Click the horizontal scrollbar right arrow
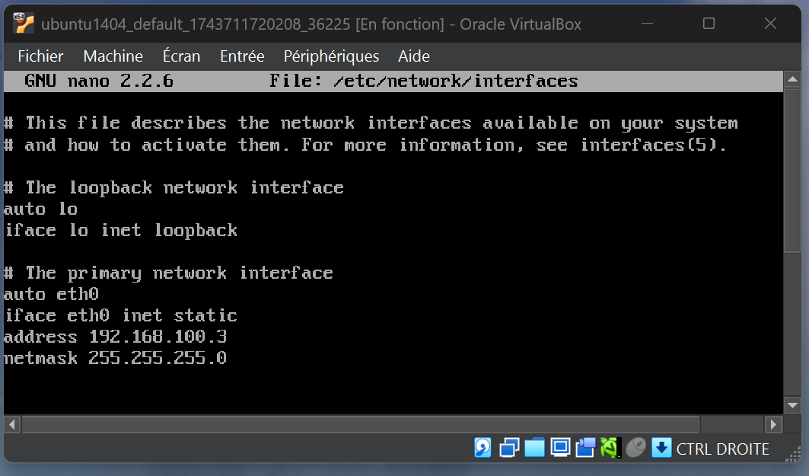This screenshot has height=476, width=809. (773, 424)
